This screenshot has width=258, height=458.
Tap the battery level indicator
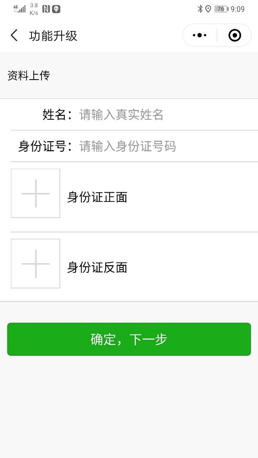point(221,9)
